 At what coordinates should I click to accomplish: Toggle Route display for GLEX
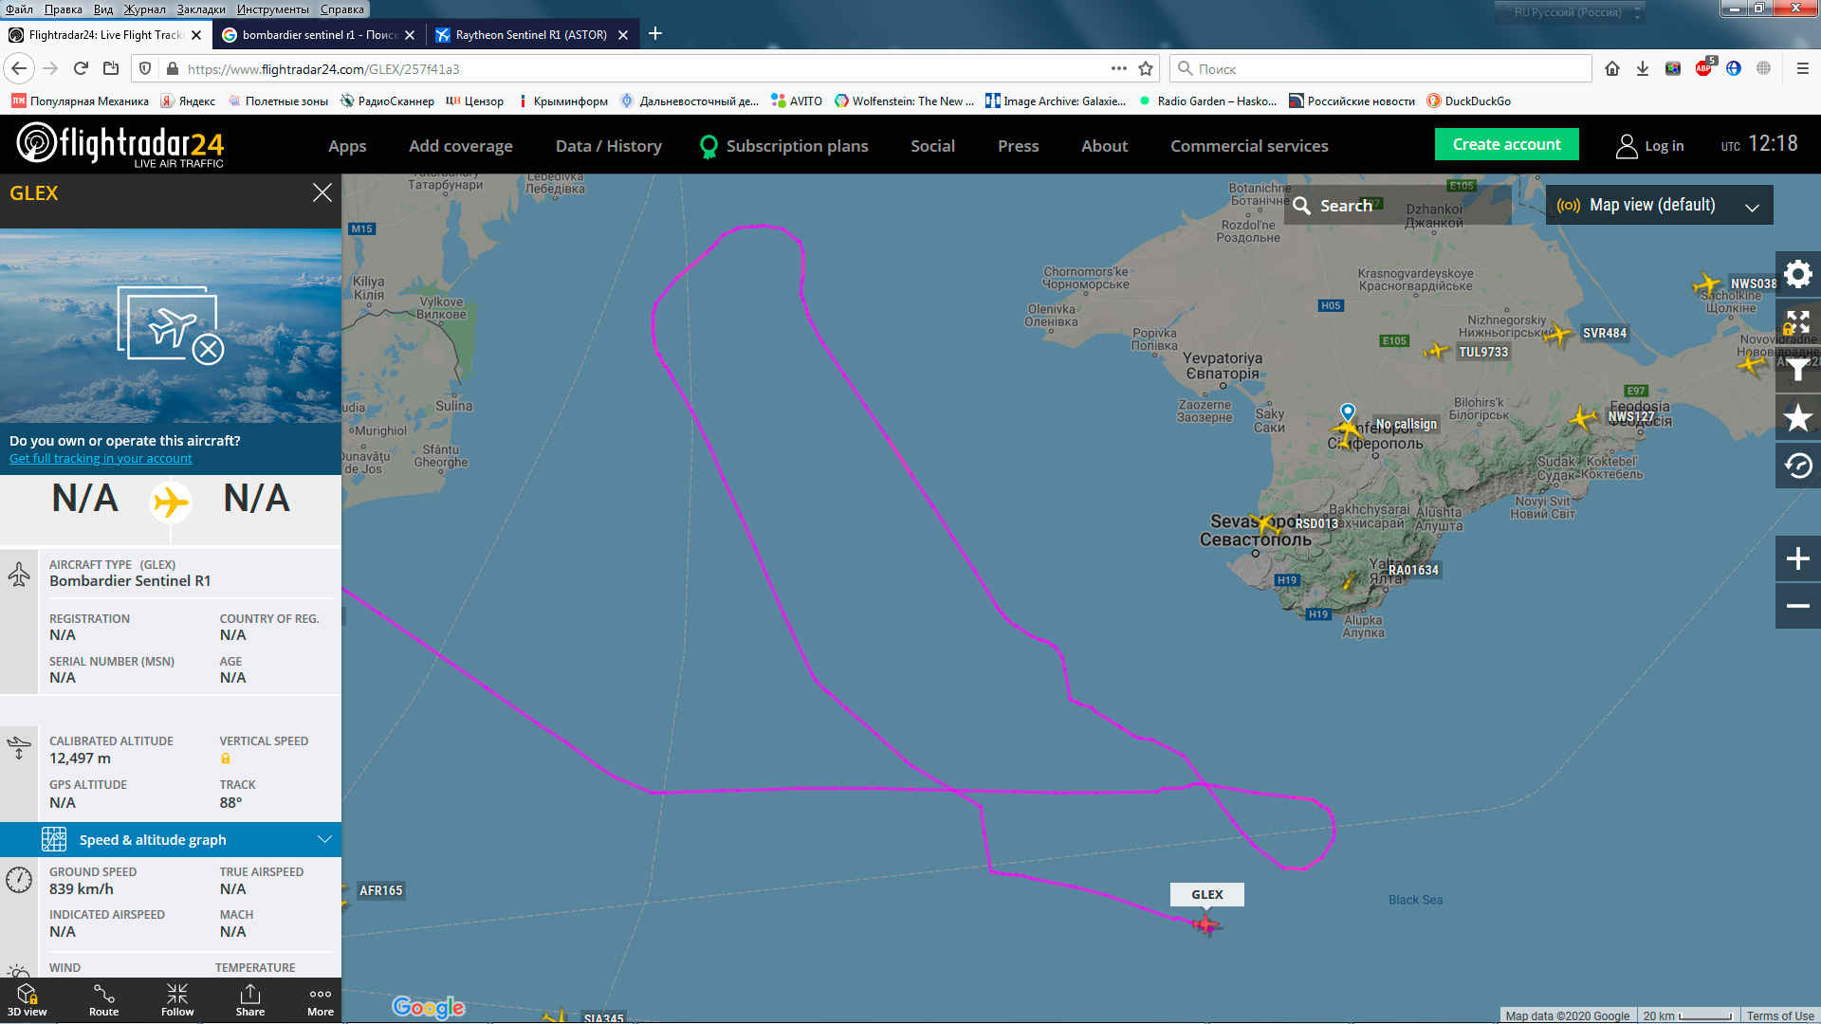(103, 1000)
